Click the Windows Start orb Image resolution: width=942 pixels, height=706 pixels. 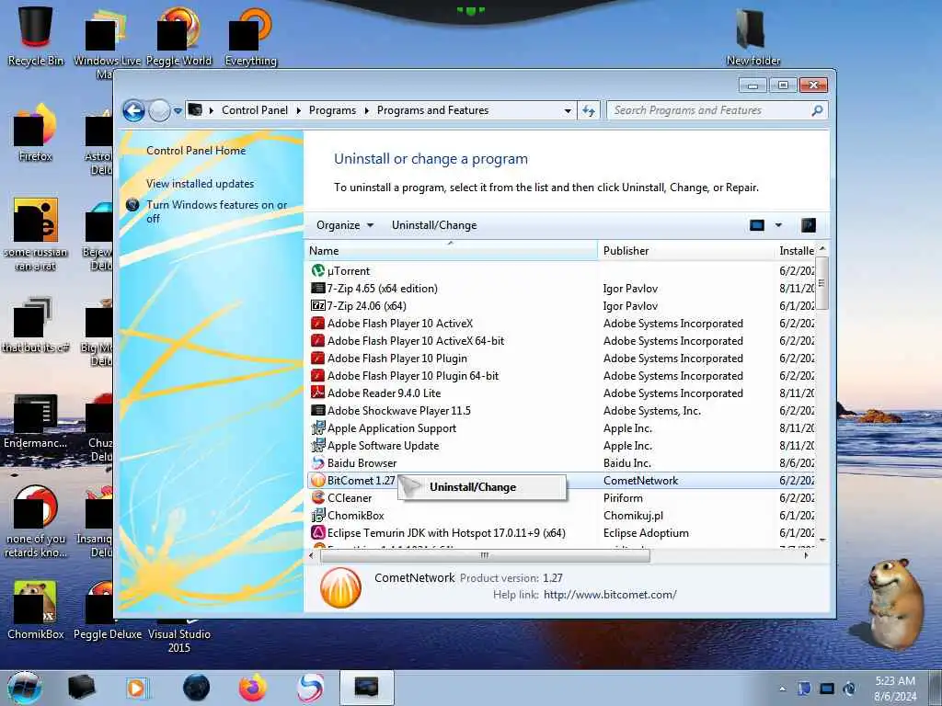click(25, 688)
